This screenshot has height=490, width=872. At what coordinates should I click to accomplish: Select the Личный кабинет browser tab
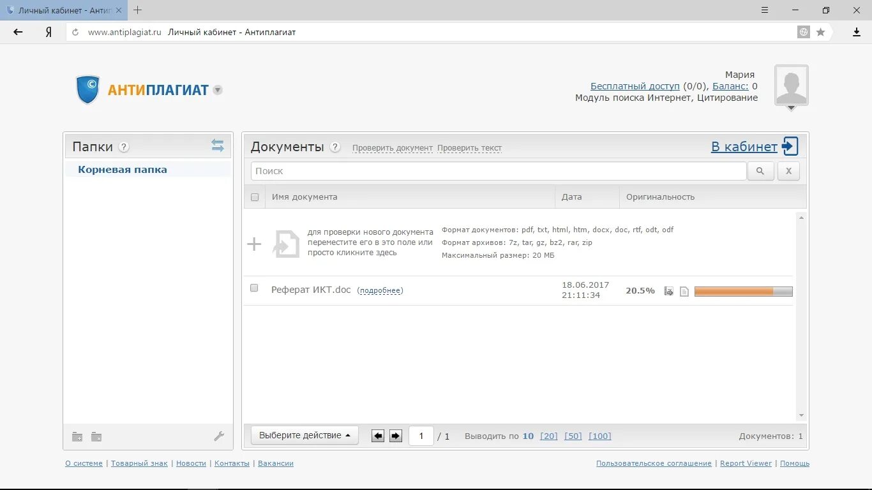coord(64,10)
